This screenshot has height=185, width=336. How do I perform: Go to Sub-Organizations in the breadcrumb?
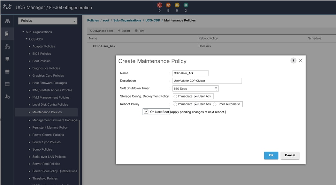[127, 20]
